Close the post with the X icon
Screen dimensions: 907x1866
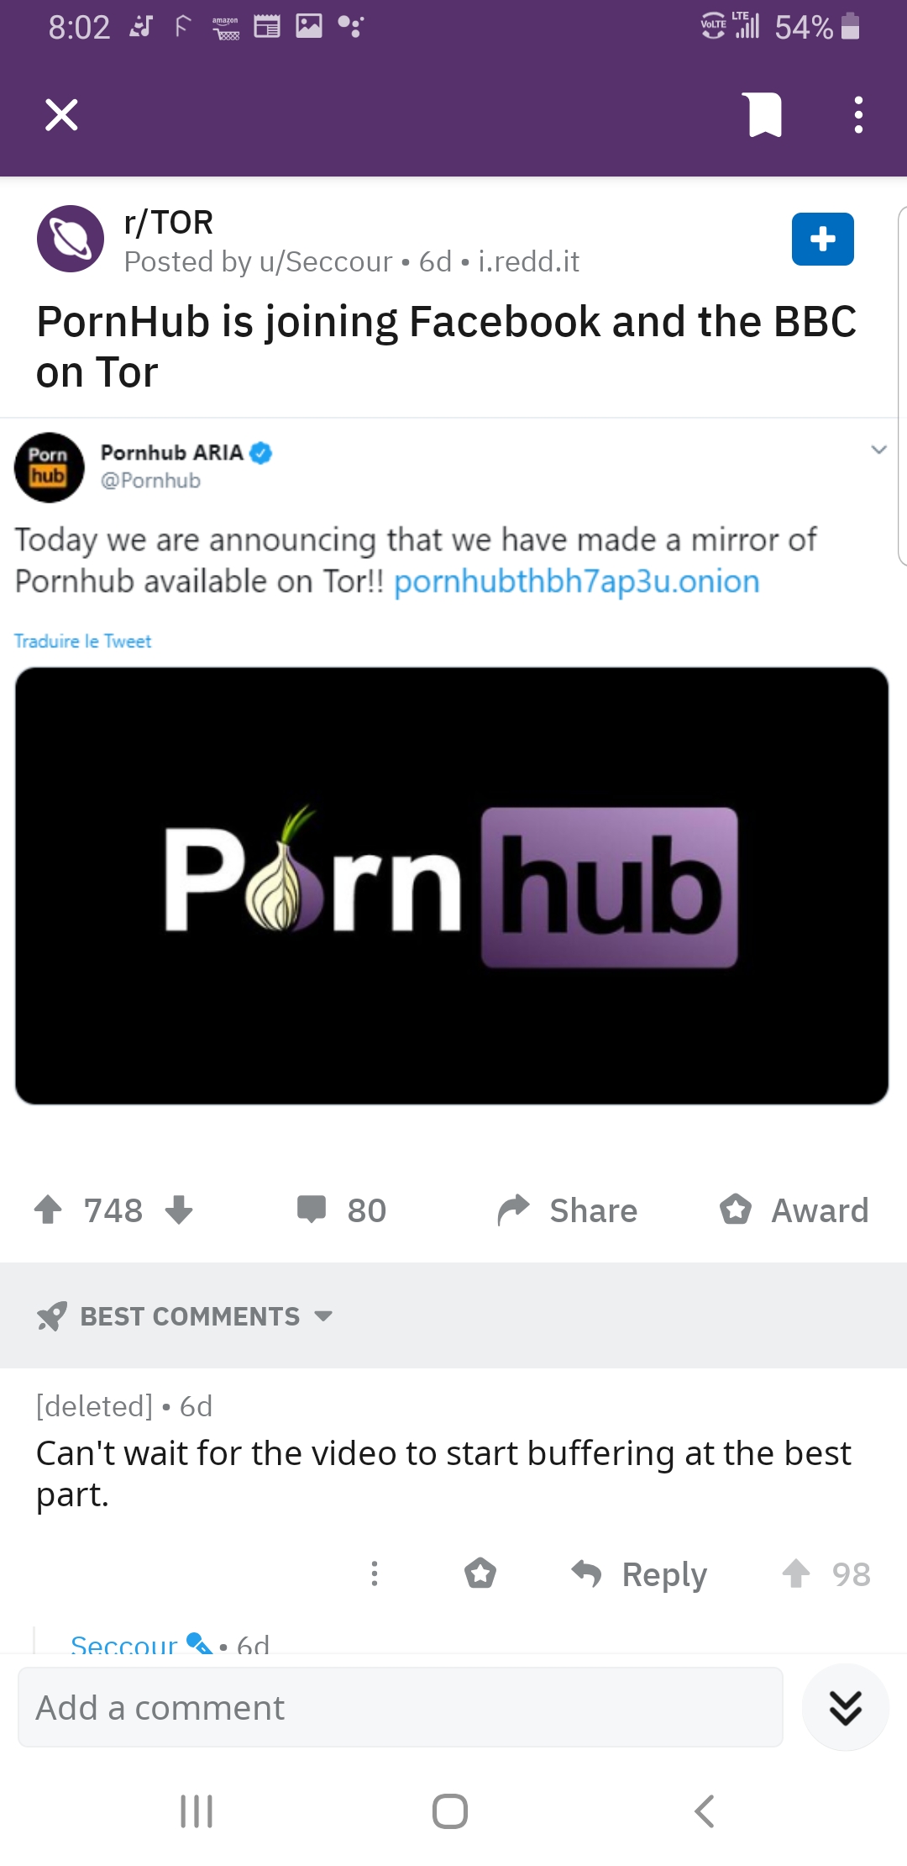tap(61, 115)
